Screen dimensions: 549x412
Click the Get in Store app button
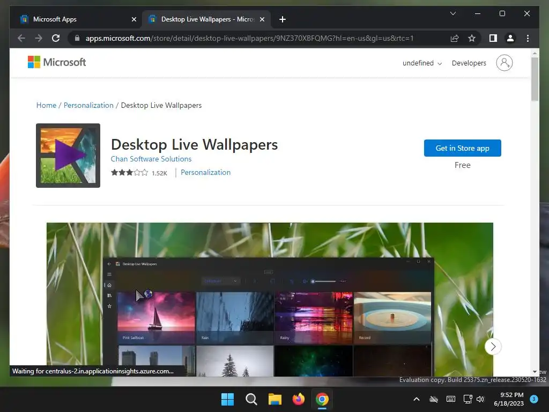point(462,148)
